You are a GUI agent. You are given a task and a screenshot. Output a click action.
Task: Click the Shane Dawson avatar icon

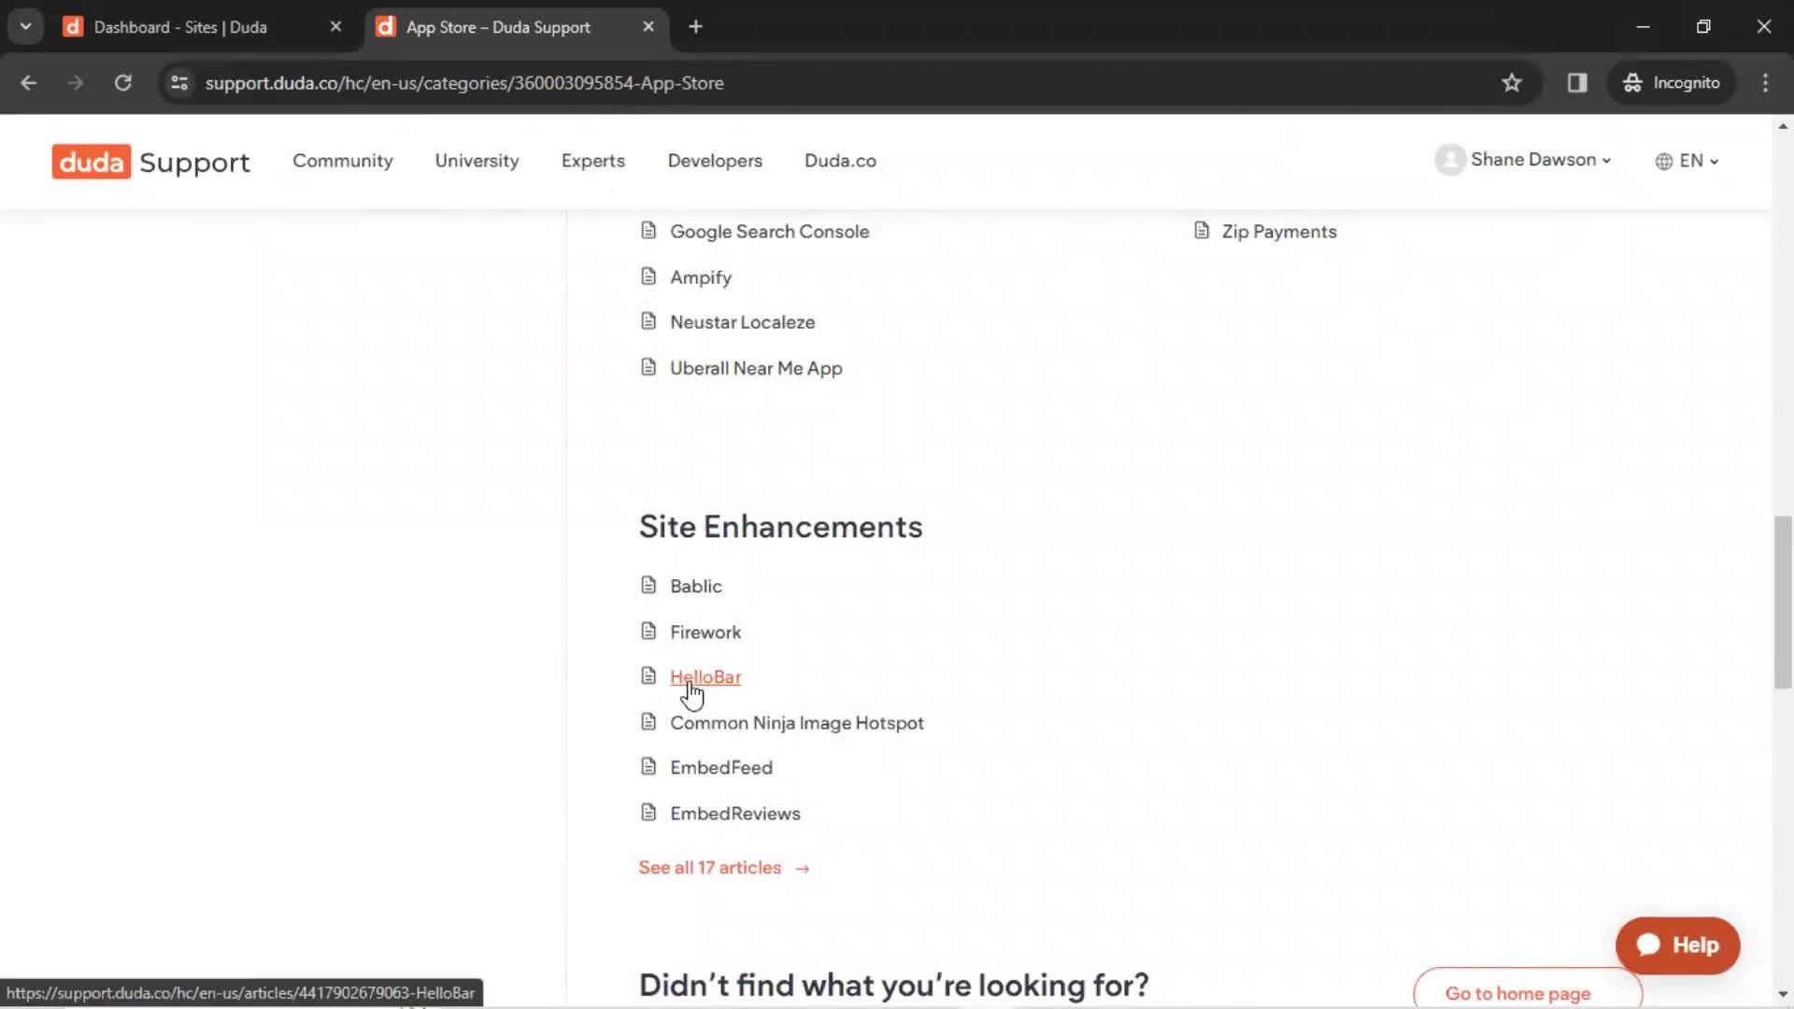(1450, 160)
